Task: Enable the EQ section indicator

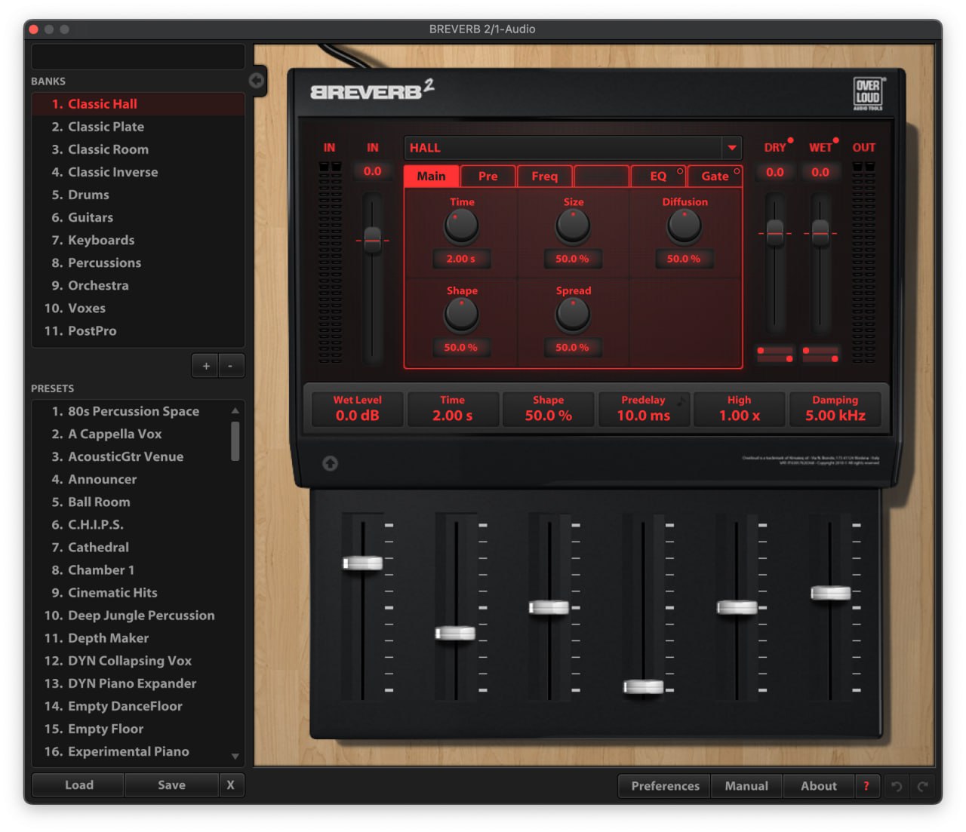Action: (680, 171)
